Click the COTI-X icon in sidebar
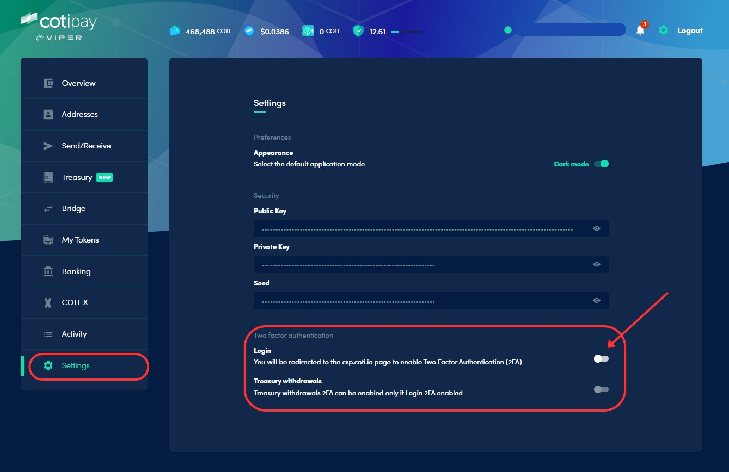729x472 pixels. click(x=48, y=302)
